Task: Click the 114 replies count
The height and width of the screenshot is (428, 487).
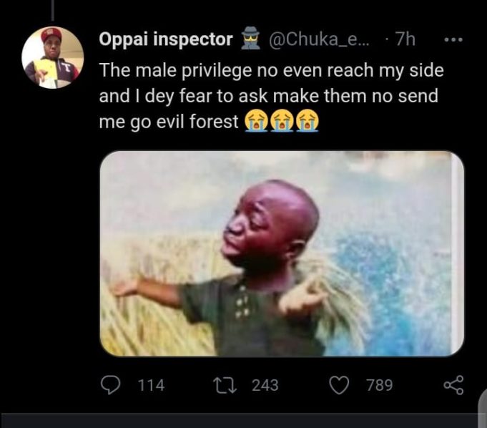Action: 150,385
